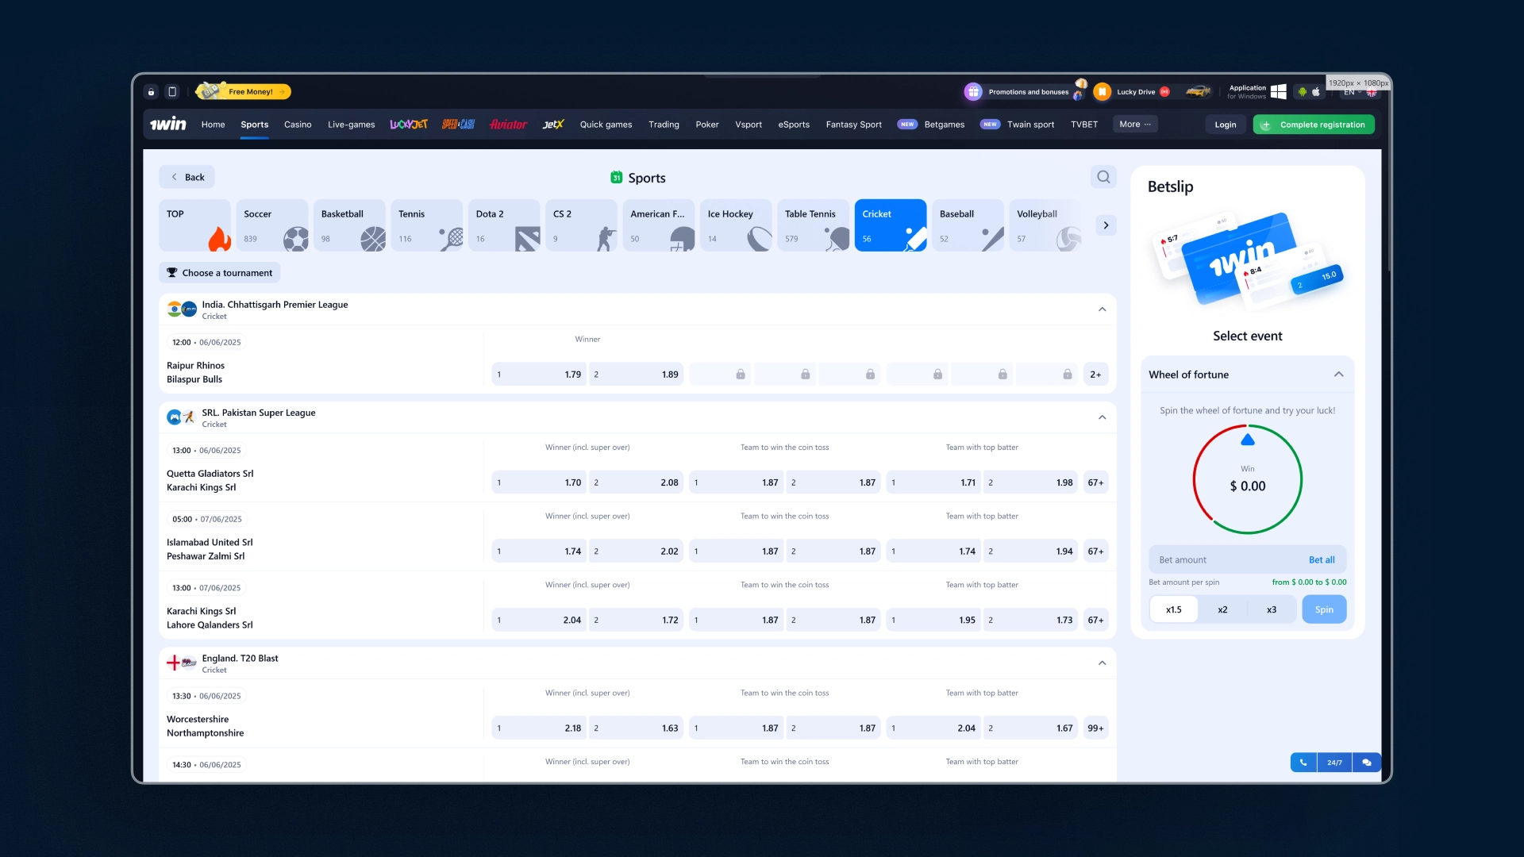
Task: Click the Lucky Drive orange icon
Action: click(x=1102, y=91)
